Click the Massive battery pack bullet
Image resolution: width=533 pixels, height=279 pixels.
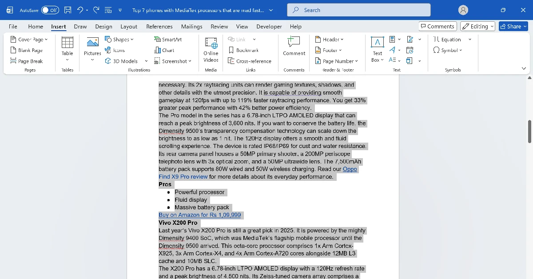click(202, 207)
